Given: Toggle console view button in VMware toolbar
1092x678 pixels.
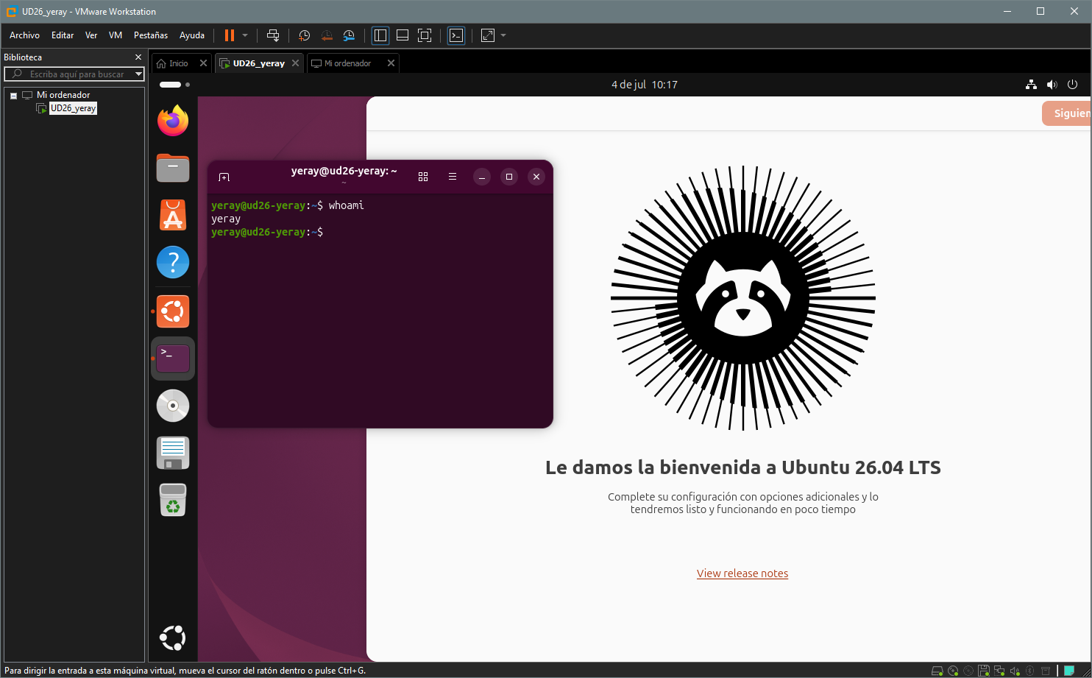Looking at the screenshot, I should click(456, 35).
